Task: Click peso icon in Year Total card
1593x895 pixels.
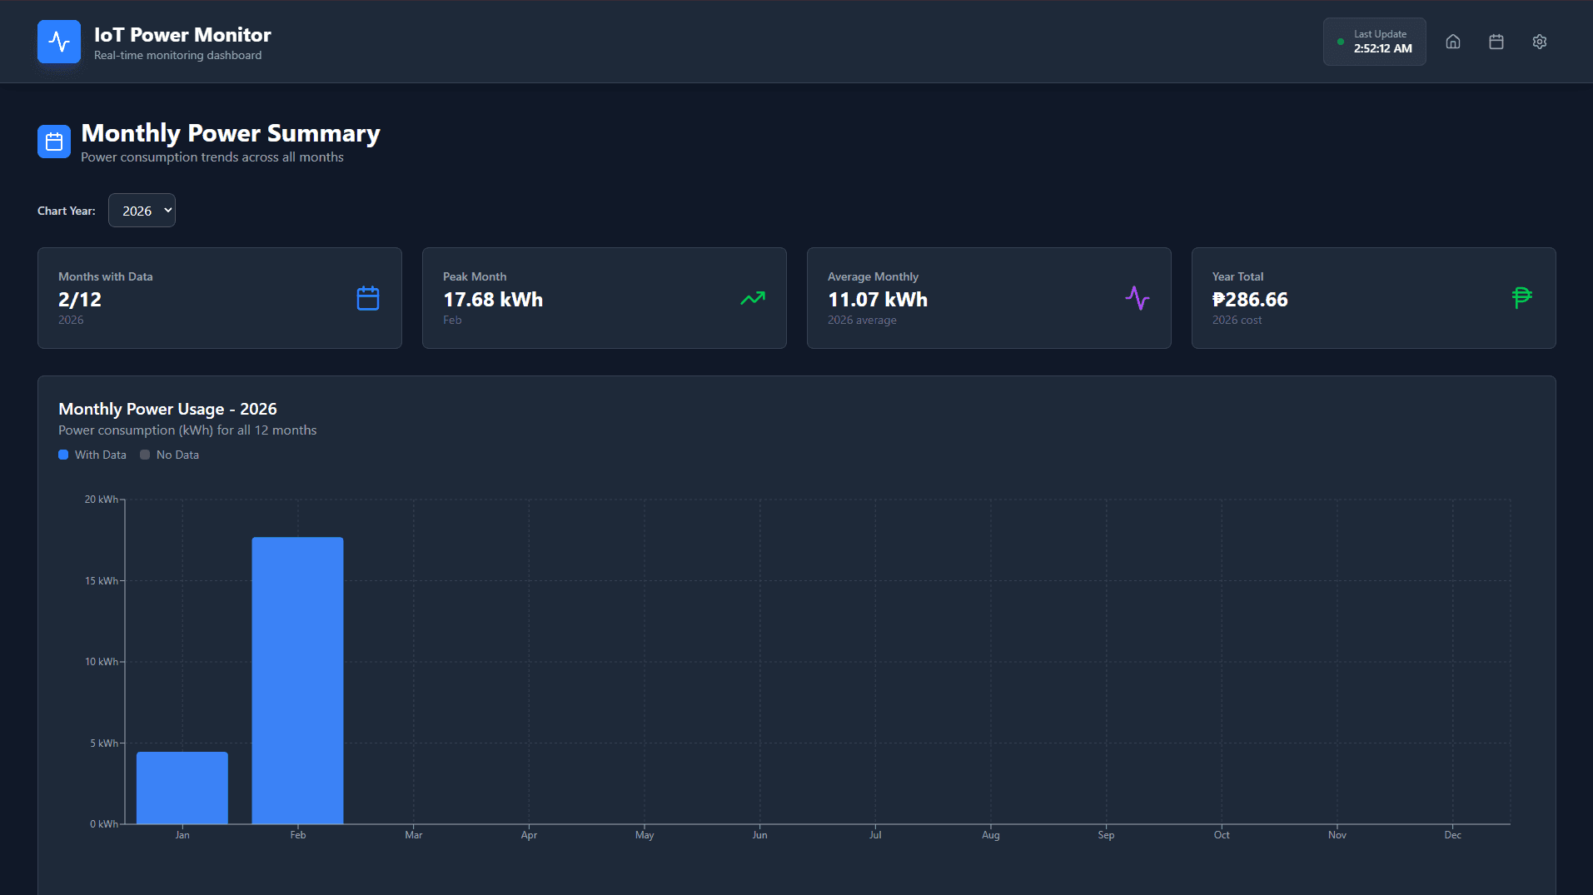Action: point(1522,297)
